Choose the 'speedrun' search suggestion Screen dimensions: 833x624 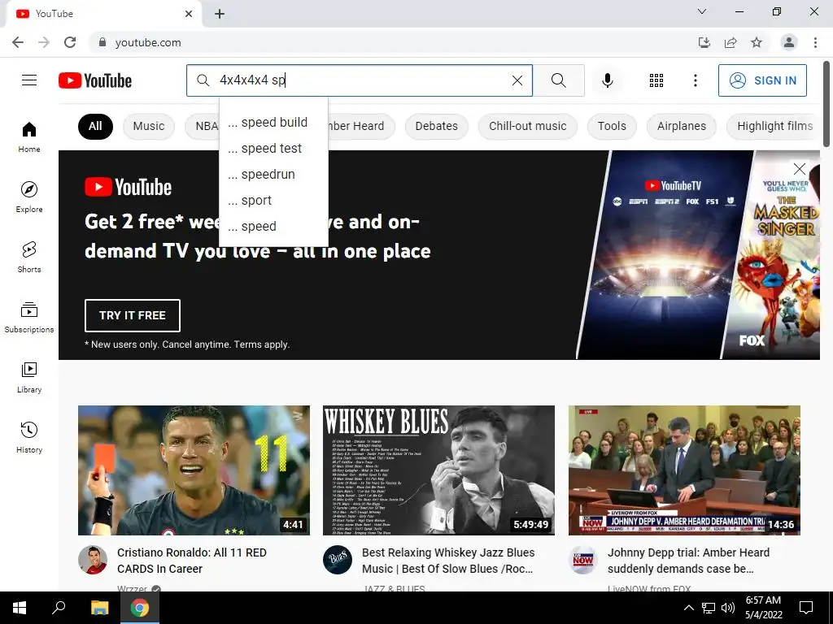[273, 174]
